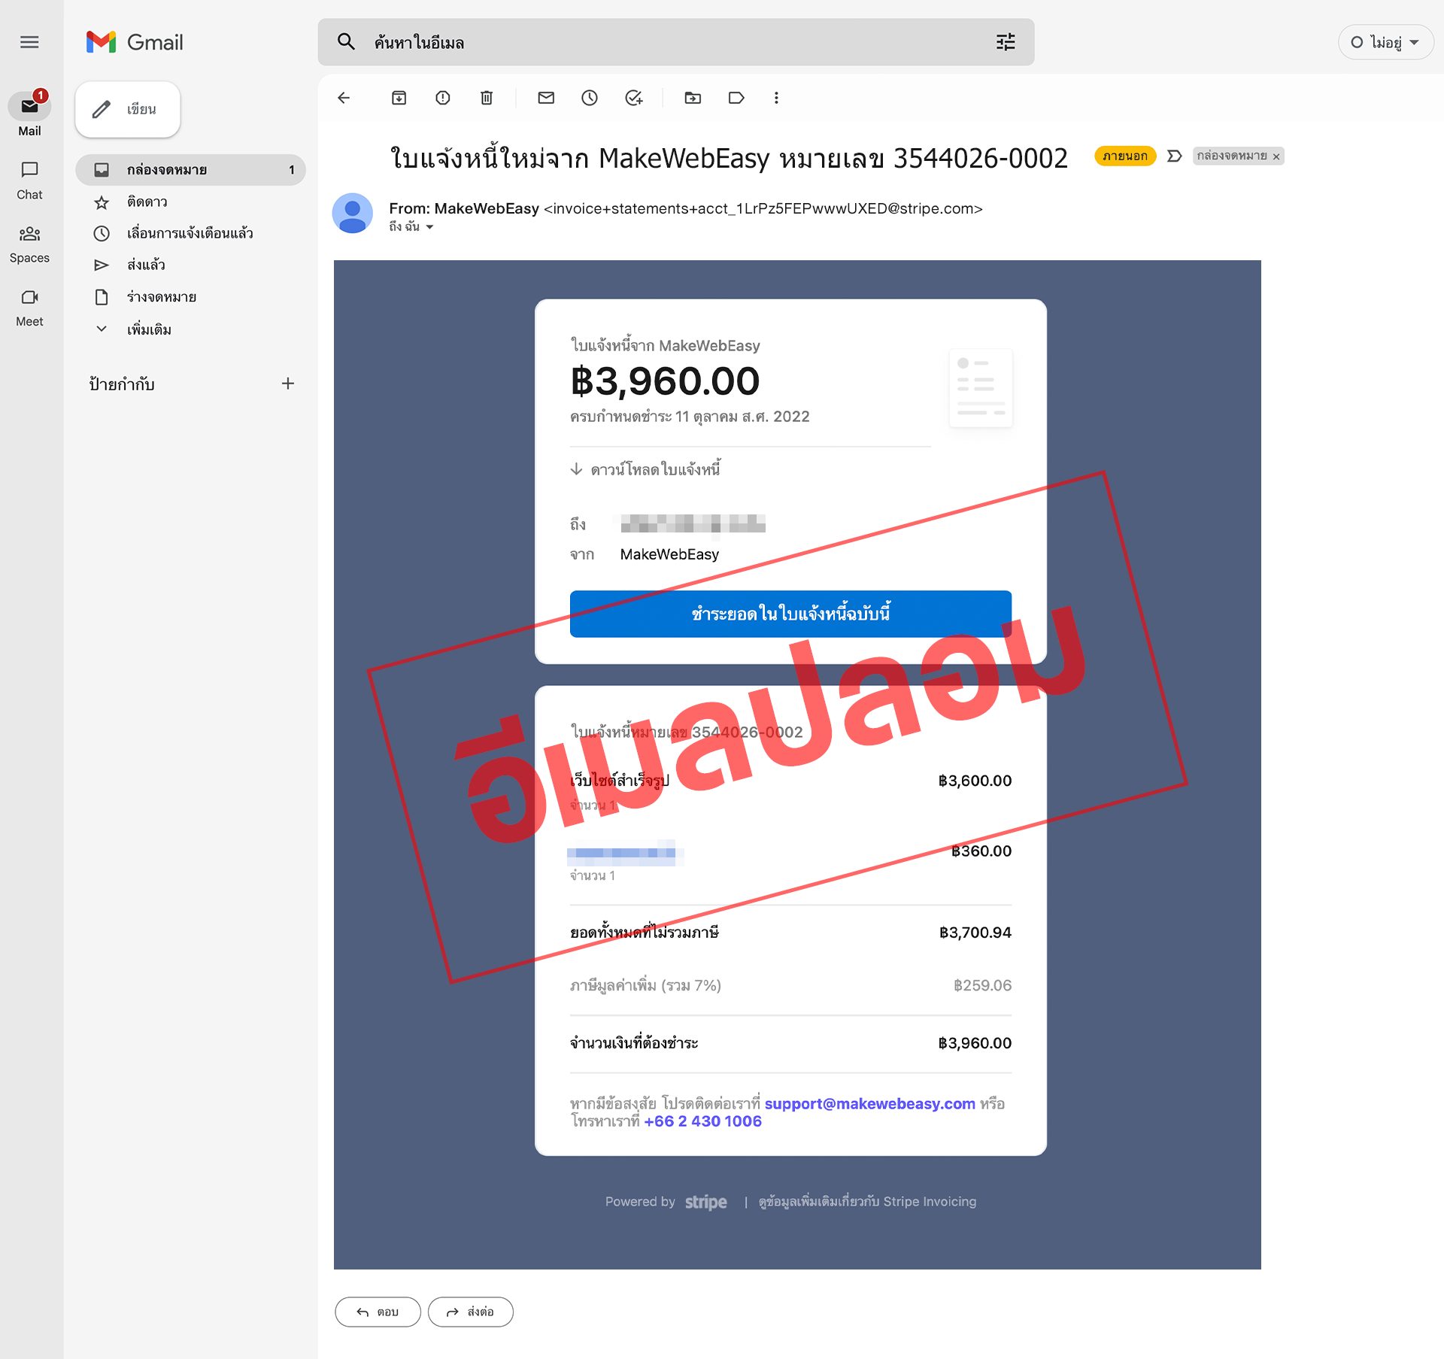Click the archive icon in toolbar

click(x=399, y=98)
